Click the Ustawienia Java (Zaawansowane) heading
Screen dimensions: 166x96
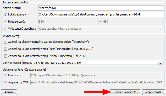click(x=24, y=70)
